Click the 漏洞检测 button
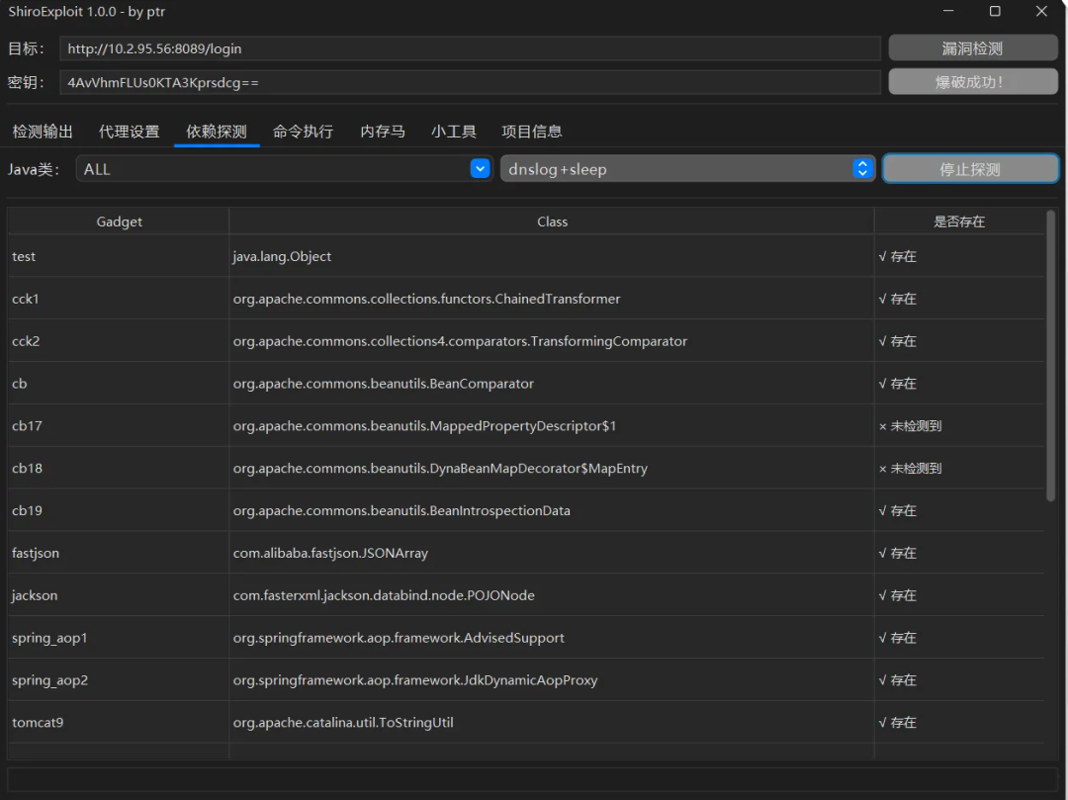 973,48
